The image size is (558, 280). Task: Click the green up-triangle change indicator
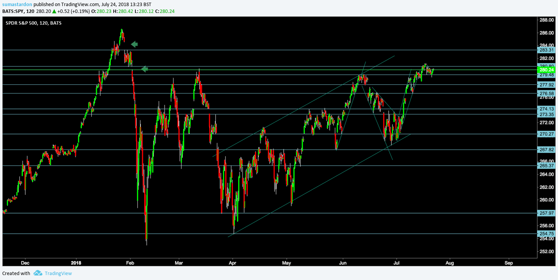coord(54,11)
